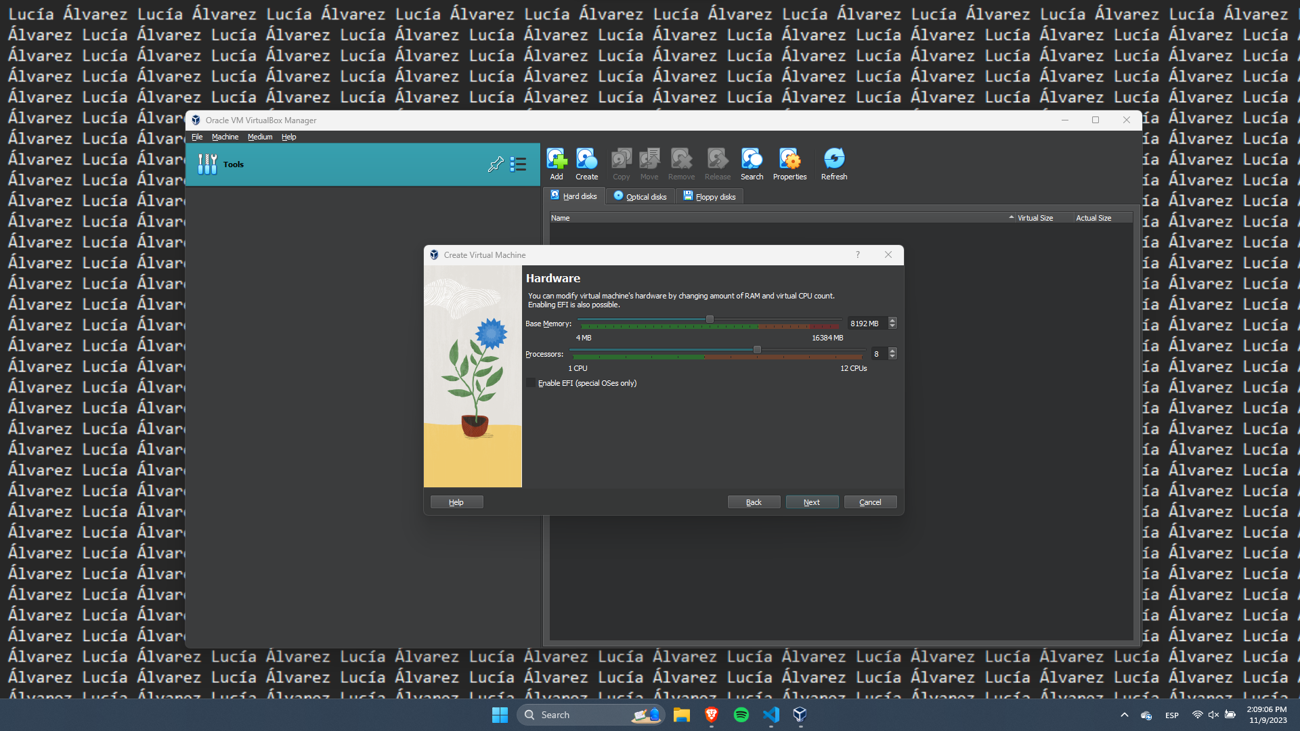Viewport: 1300px width, 731px height.
Task: Click the pin icon in Tools row
Action: (x=496, y=164)
